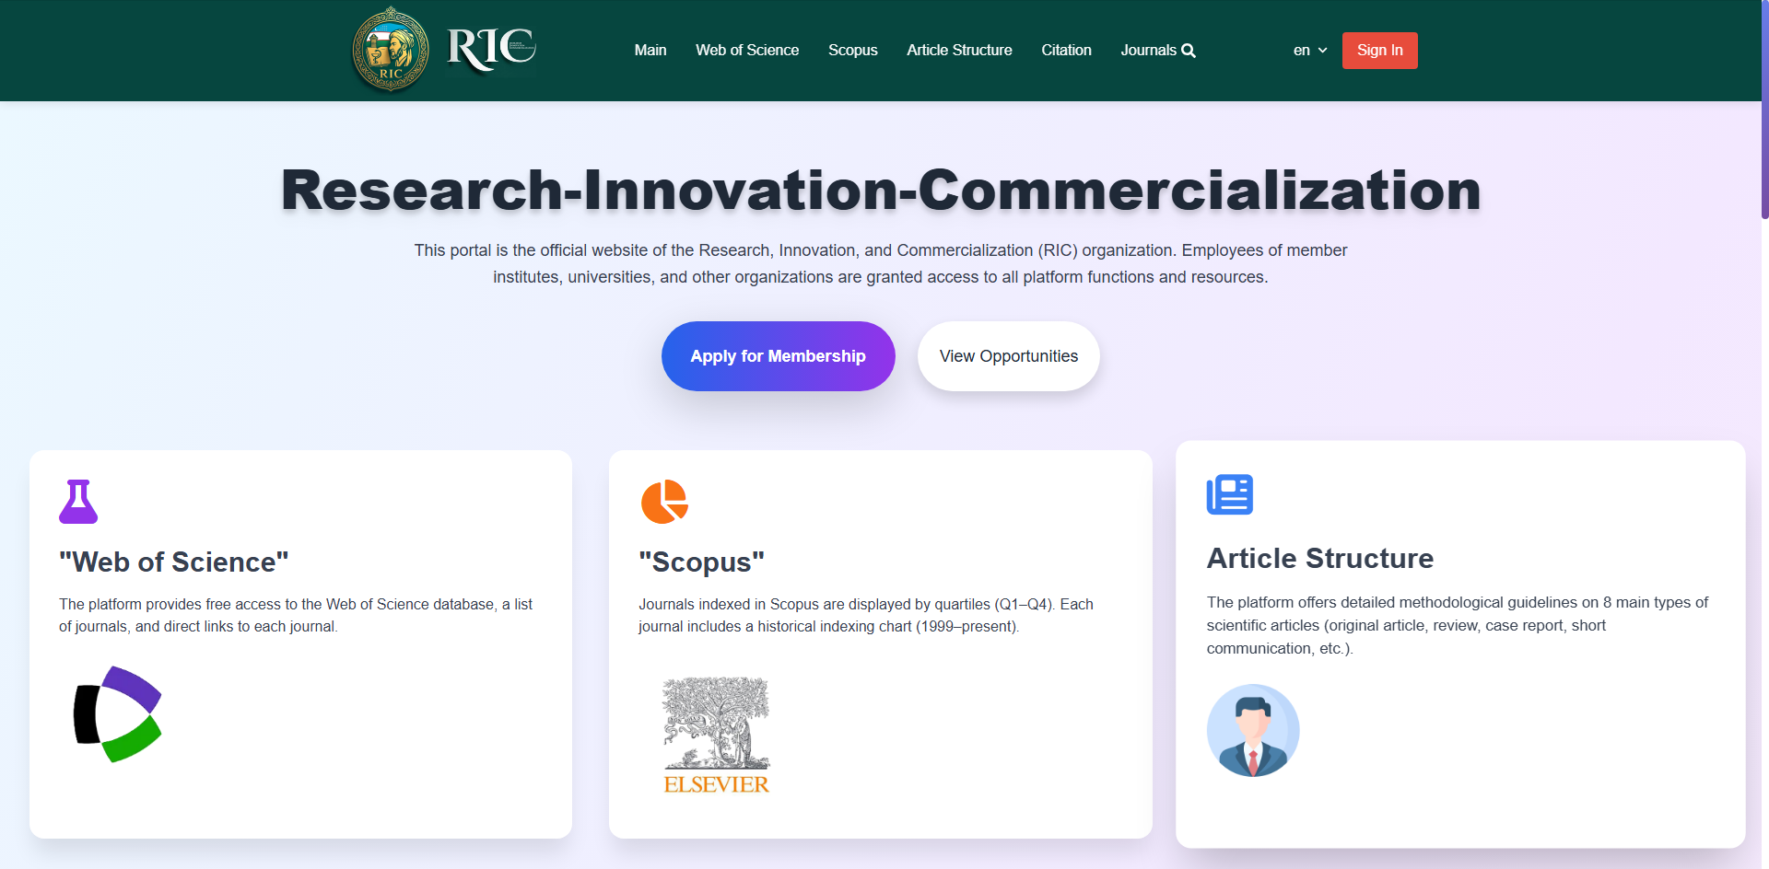Click the View Opportunities button
Image resolution: width=1769 pixels, height=869 pixels.
click(x=1008, y=356)
